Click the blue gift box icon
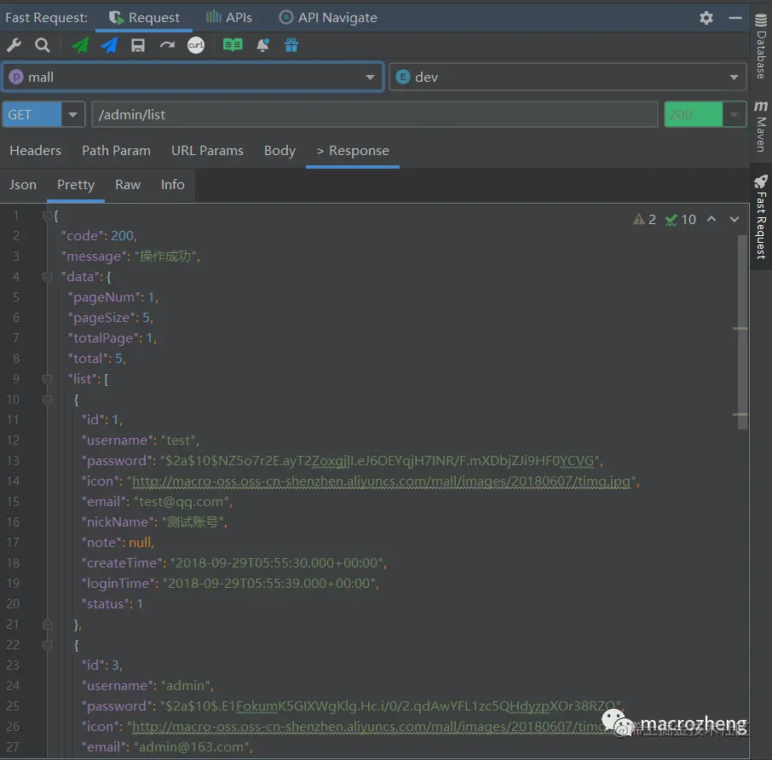The image size is (772, 760). coord(291,45)
